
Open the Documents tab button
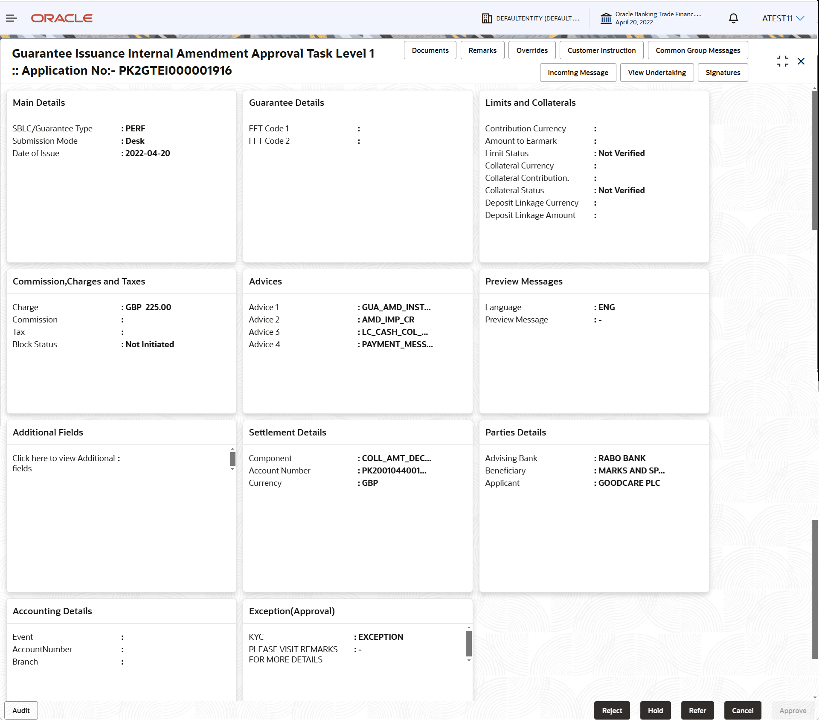pos(430,50)
